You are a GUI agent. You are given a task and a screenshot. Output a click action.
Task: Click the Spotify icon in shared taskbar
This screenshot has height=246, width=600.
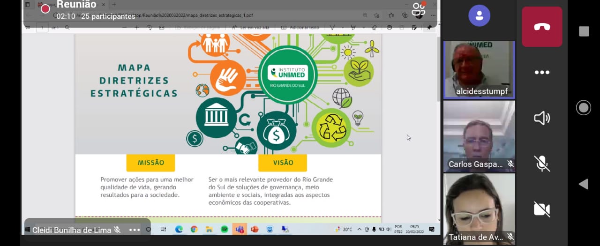coord(224,230)
